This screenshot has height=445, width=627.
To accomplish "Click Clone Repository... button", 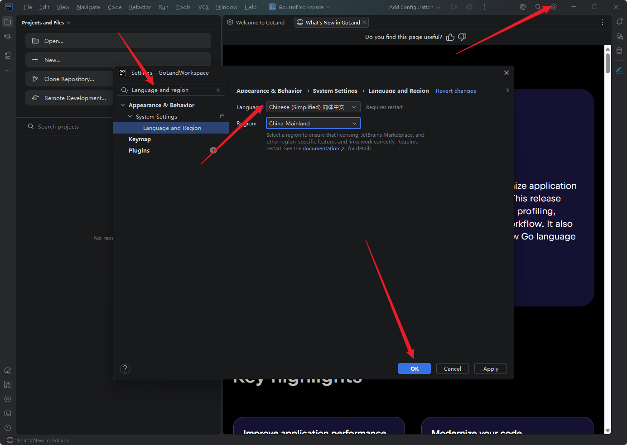I will pyautogui.click(x=69, y=79).
